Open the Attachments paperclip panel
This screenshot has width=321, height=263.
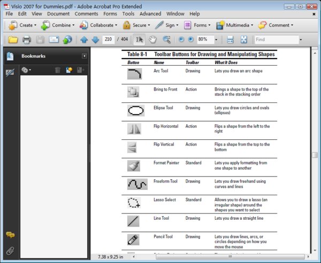(10, 250)
